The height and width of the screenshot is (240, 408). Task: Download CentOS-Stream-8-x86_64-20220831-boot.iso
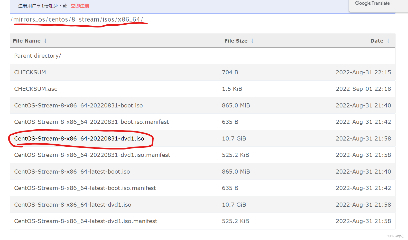[78, 105]
